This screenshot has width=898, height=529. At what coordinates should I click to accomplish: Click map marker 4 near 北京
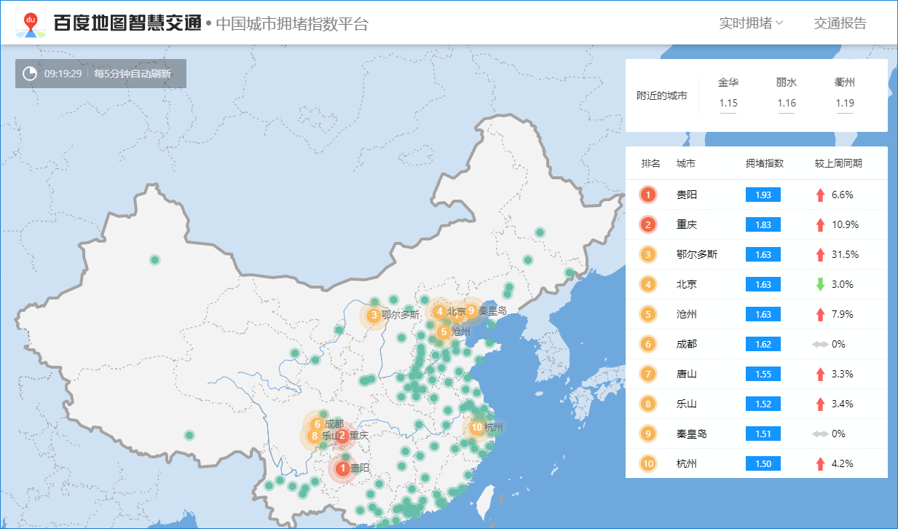[439, 311]
